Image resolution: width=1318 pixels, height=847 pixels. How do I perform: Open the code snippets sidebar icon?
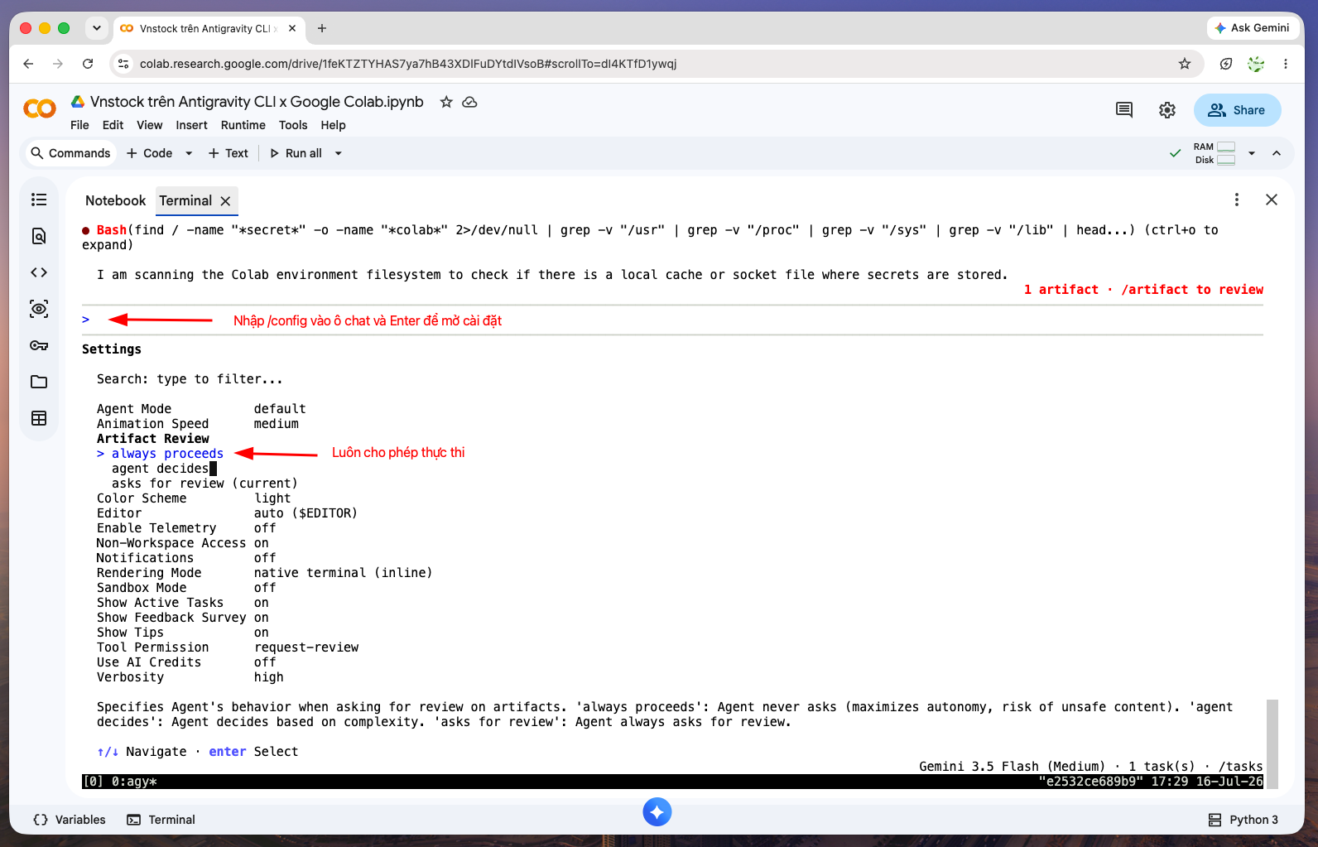point(39,272)
